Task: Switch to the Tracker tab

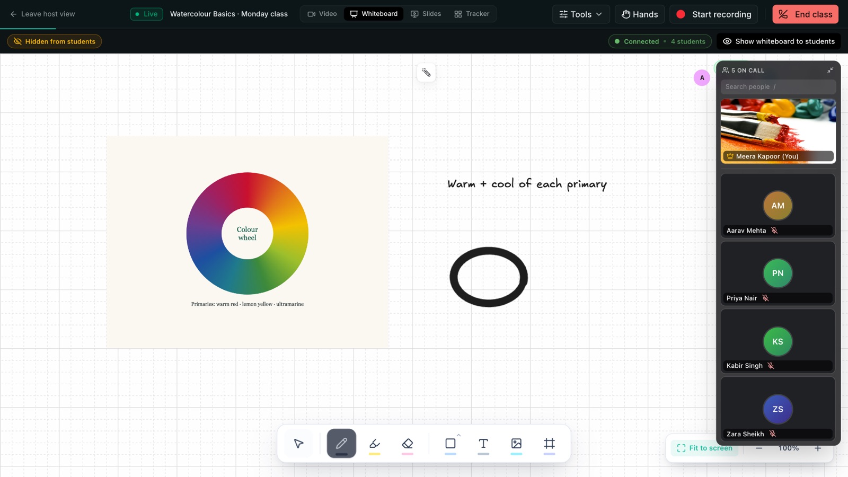Action: click(x=472, y=14)
